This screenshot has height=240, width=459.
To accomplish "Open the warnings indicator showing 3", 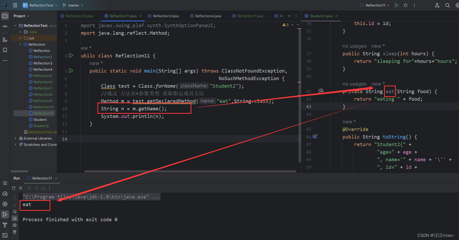I will tap(285, 25).
